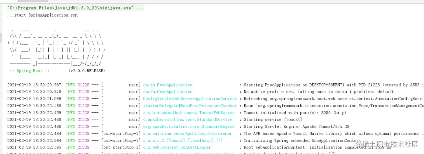The image size is (424, 154).
Task: Click cn.zh.ProcApplication logger in 'Starting ProcApplication' row
Action: tap(168, 85)
